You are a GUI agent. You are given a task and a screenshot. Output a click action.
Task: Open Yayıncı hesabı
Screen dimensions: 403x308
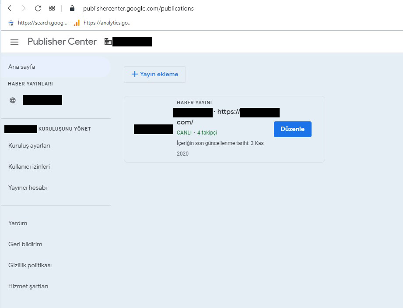28,188
